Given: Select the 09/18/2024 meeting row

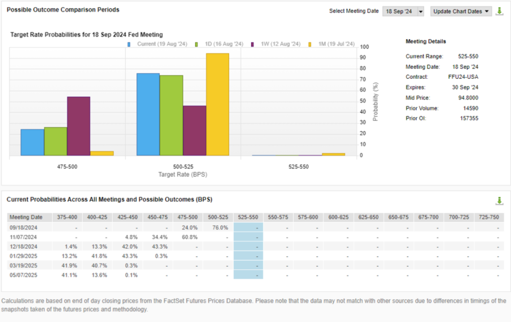Looking at the screenshot, I should (x=255, y=228).
